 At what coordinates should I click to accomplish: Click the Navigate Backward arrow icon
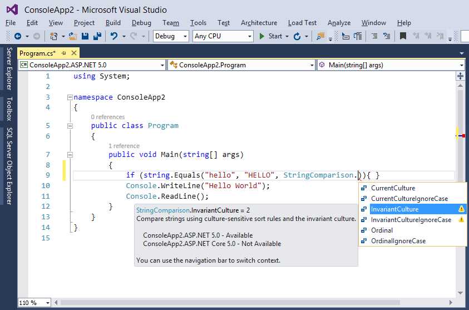tap(18, 36)
